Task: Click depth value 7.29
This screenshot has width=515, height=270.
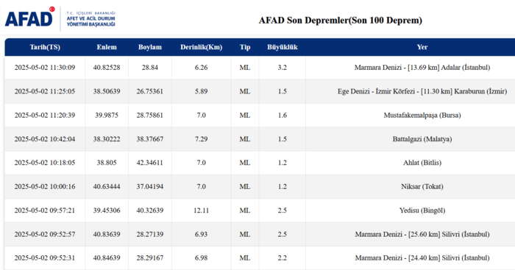Action: [x=201, y=139]
